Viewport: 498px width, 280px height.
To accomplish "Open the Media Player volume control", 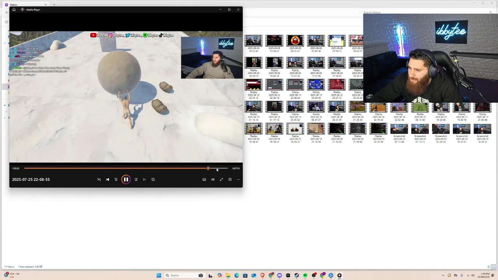I will pyautogui.click(x=212, y=179).
